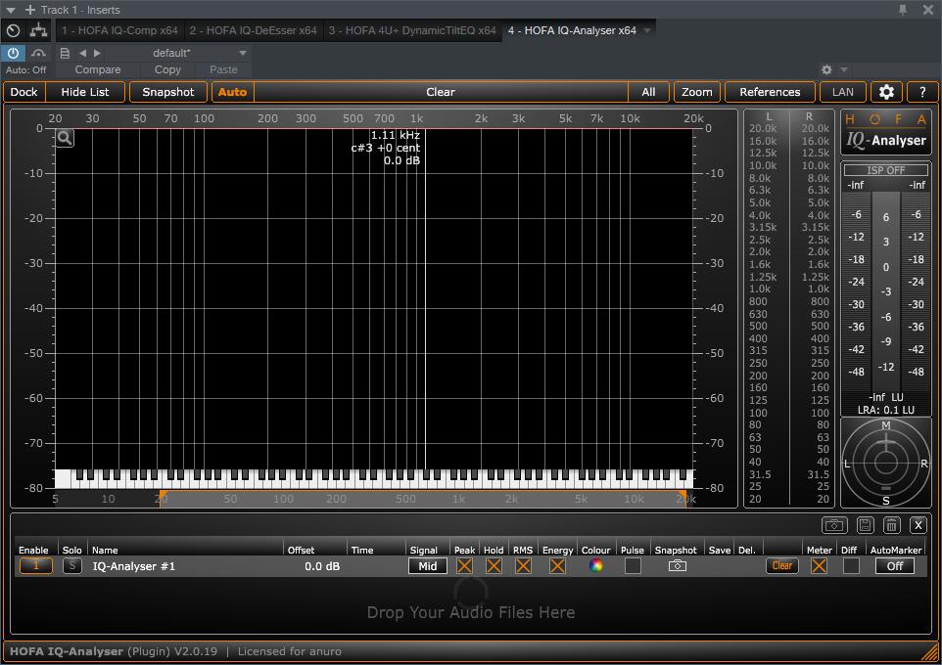Clear the IQ-Analyser #1 meter readings
The image size is (942, 665).
point(781,565)
